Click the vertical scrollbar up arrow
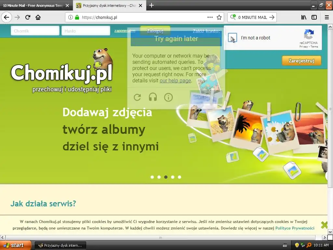Viewport: 333px width, 250px height. click(330, 27)
